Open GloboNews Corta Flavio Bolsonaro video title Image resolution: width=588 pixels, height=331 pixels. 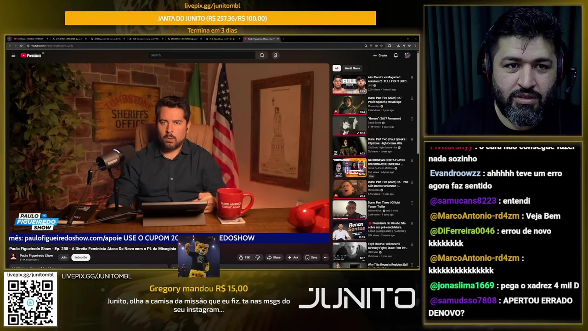click(386, 162)
